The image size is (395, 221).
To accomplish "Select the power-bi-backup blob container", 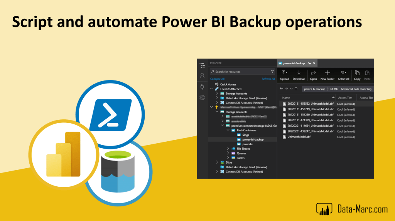I will tap(253, 139).
